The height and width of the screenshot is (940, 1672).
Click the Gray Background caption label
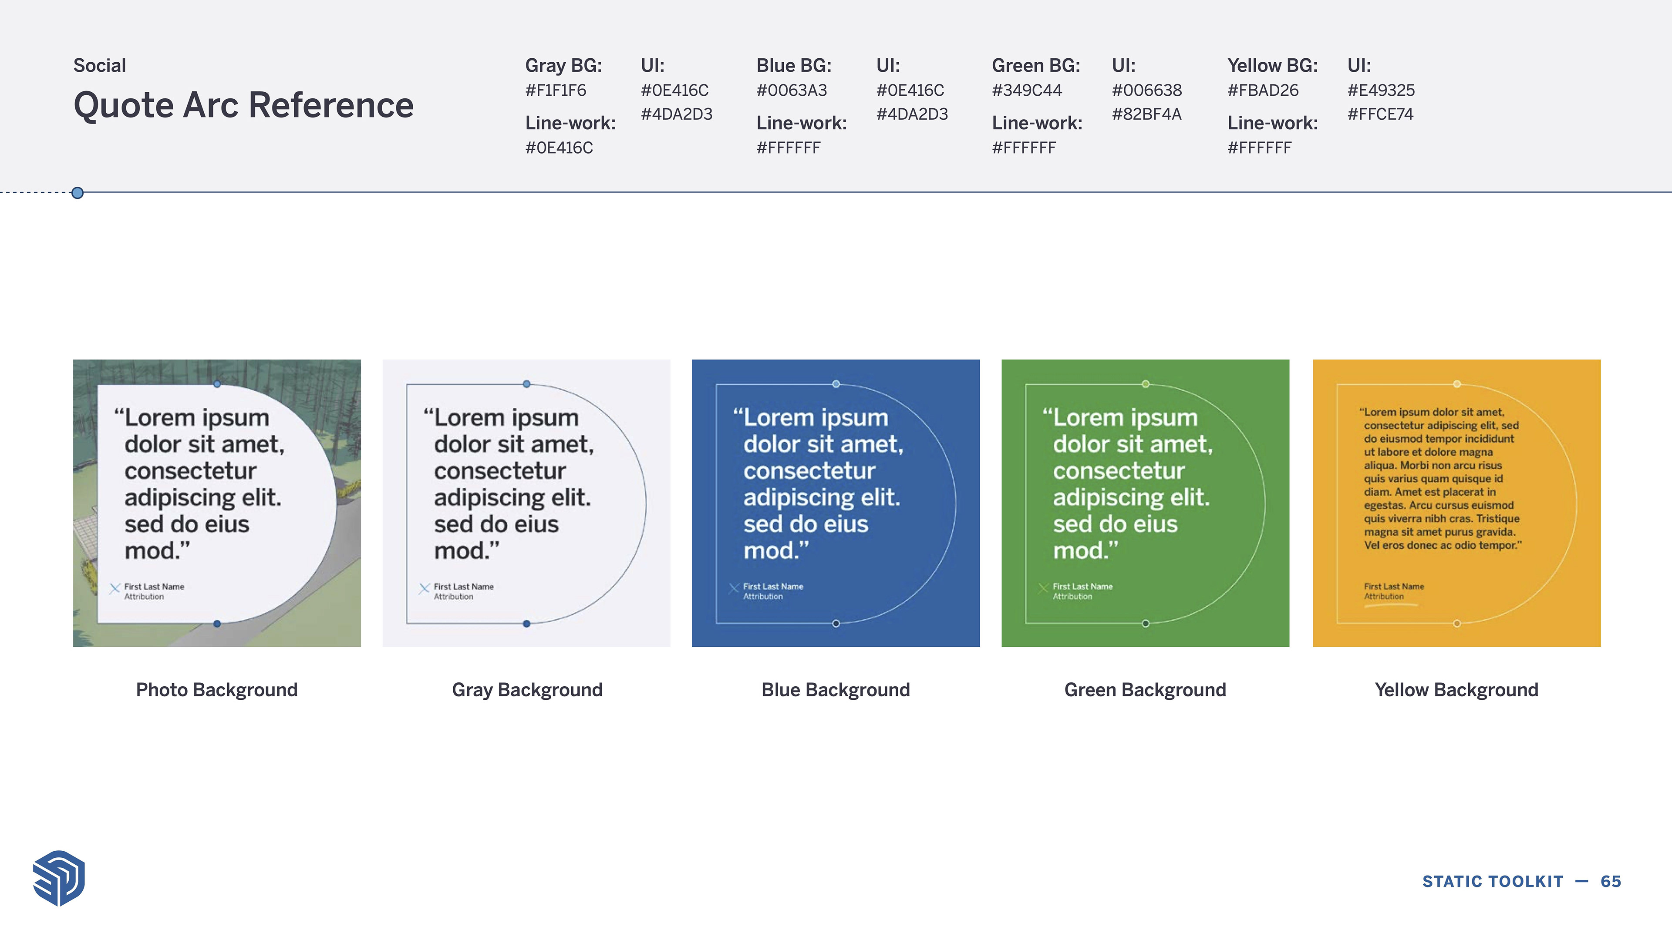tap(527, 690)
